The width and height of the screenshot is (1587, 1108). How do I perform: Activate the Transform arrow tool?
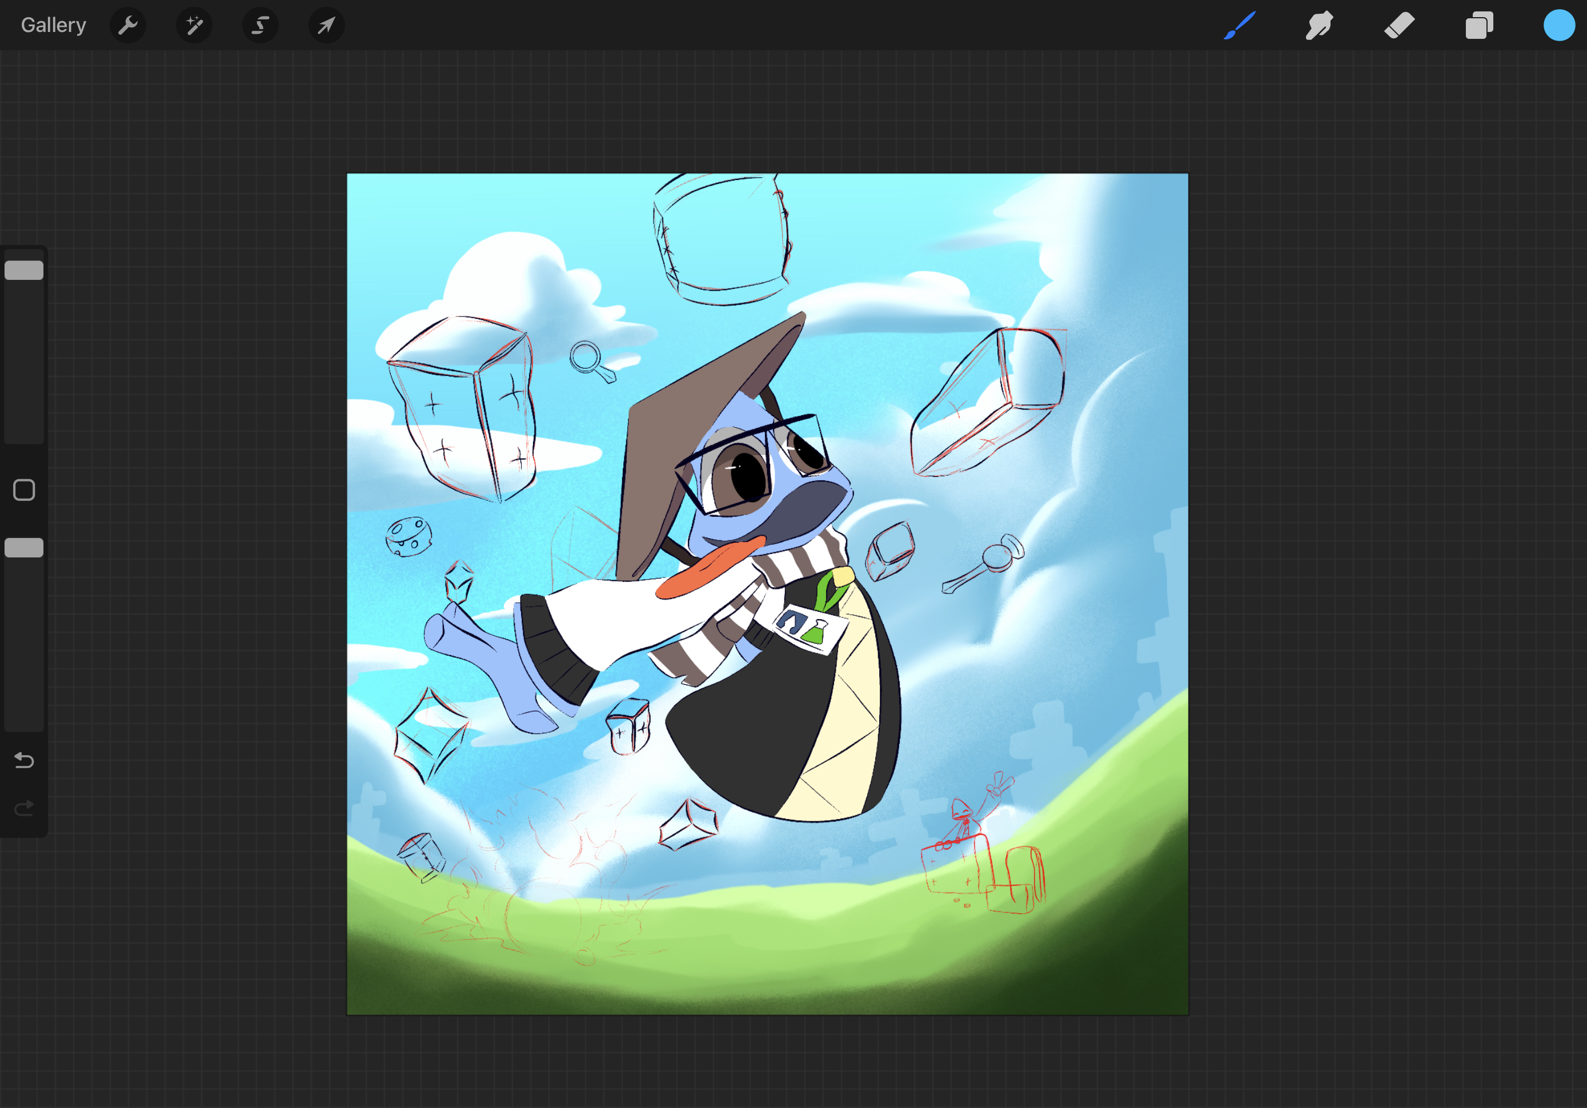pyautogui.click(x=326, y=26)
